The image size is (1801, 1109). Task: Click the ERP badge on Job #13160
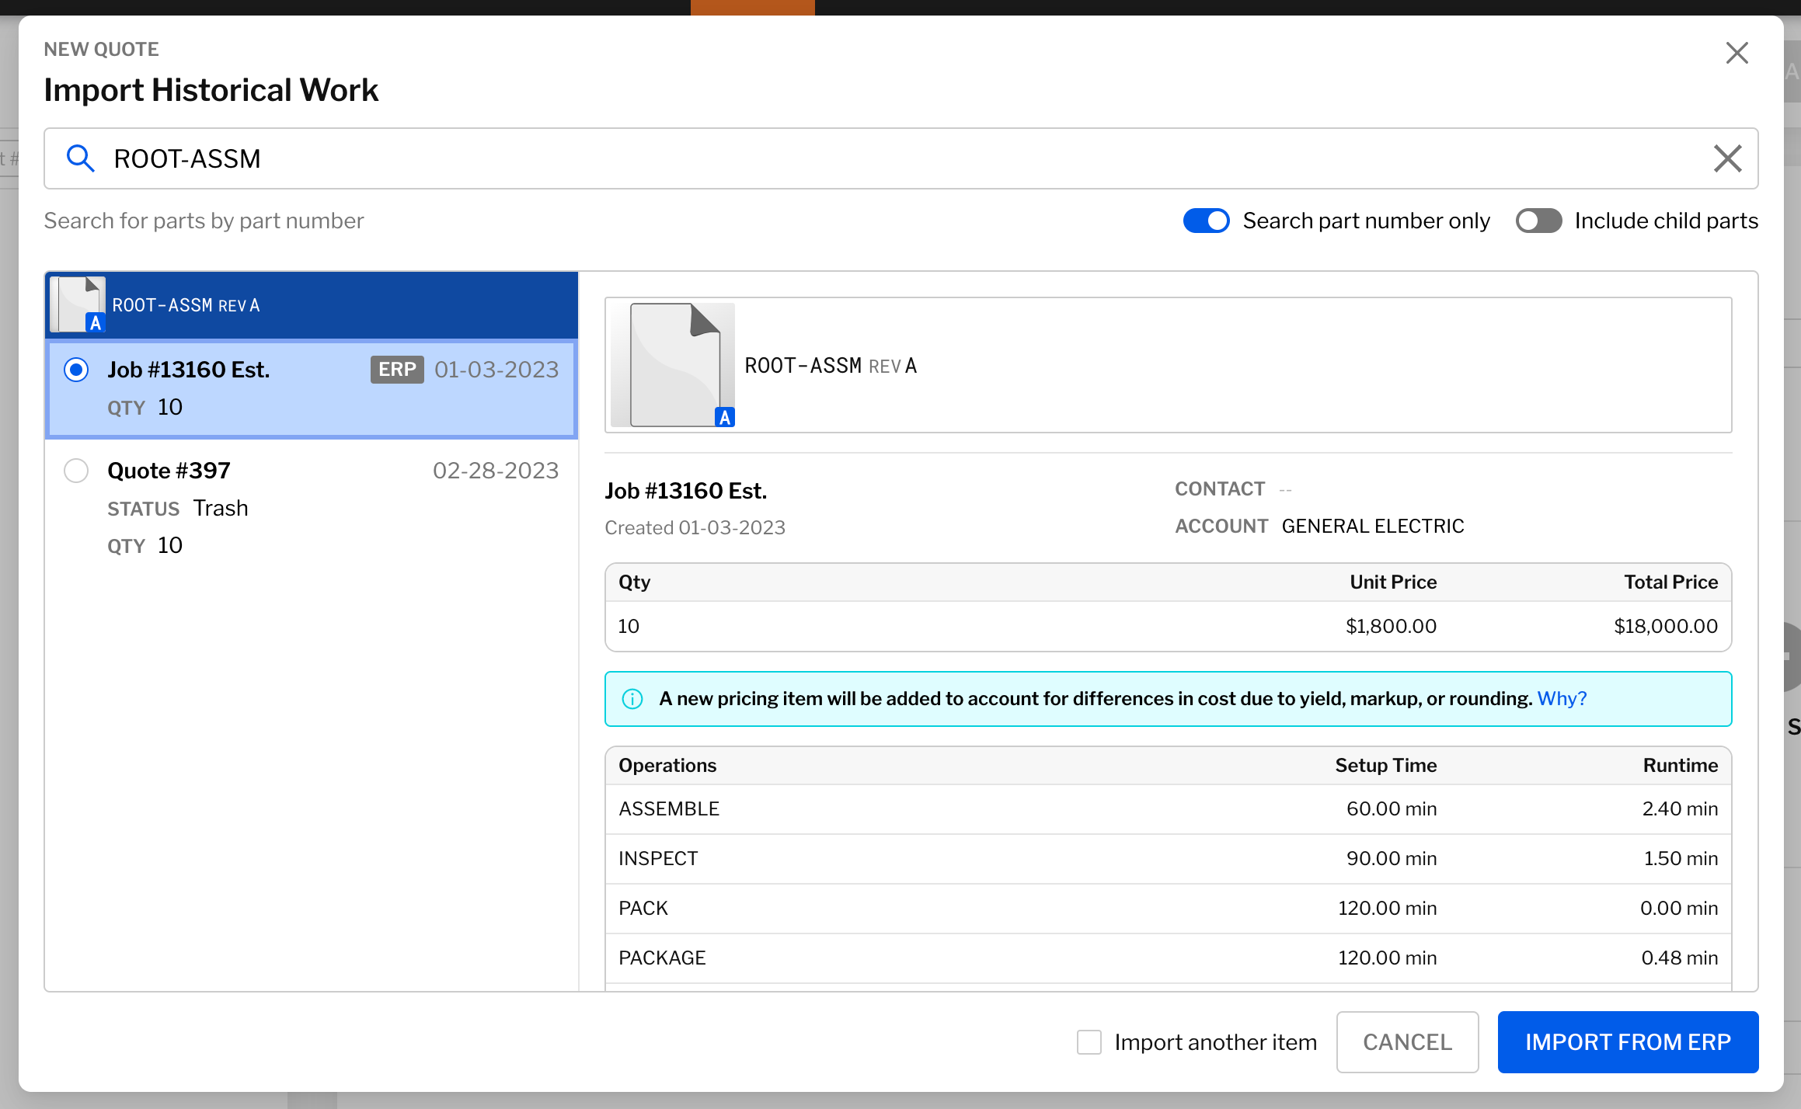tap(397, 370)
